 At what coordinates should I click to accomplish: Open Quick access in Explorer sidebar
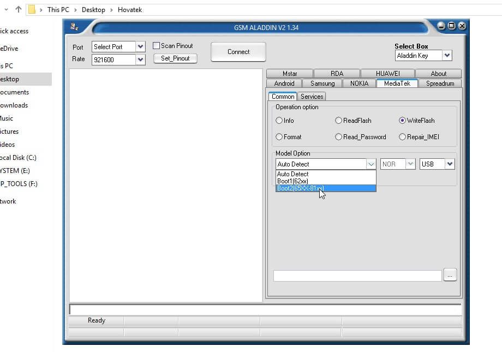tap(14, 31)
